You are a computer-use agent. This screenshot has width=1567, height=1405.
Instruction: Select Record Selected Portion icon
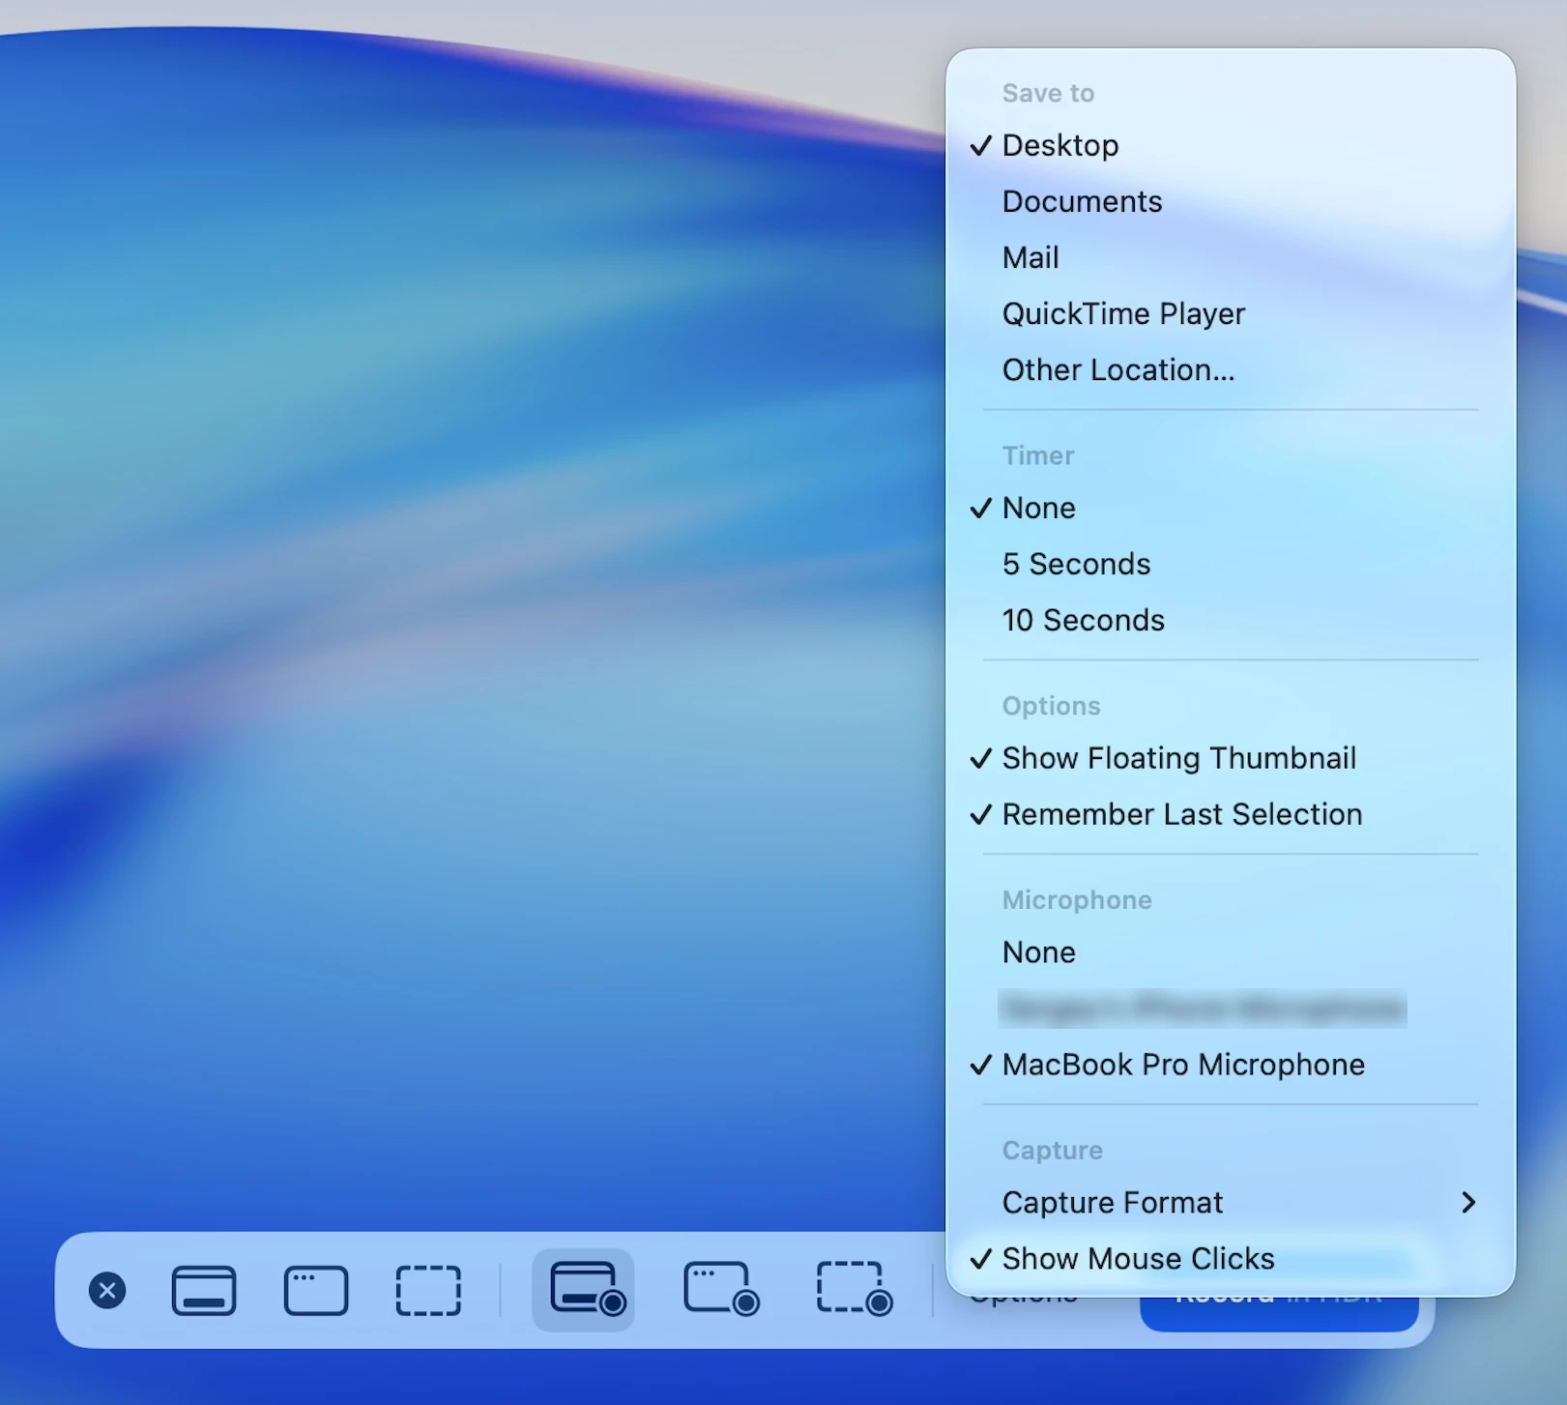pyautogui.click(x=855, y=1290)
